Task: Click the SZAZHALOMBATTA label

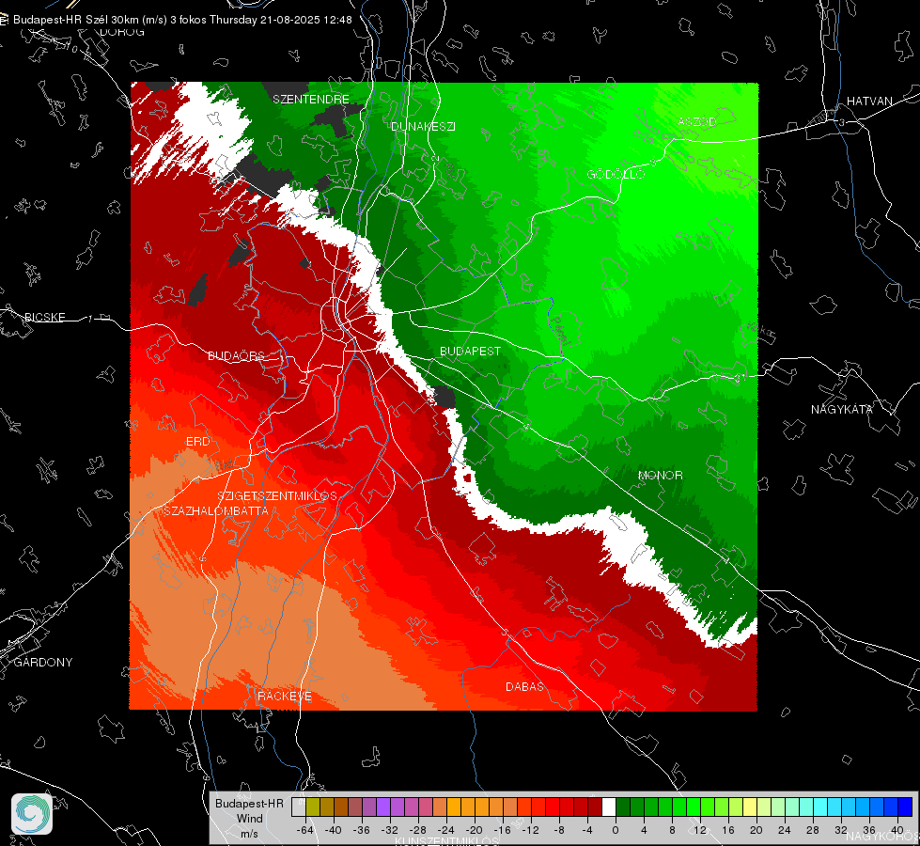Action: (x=216, y=510)
